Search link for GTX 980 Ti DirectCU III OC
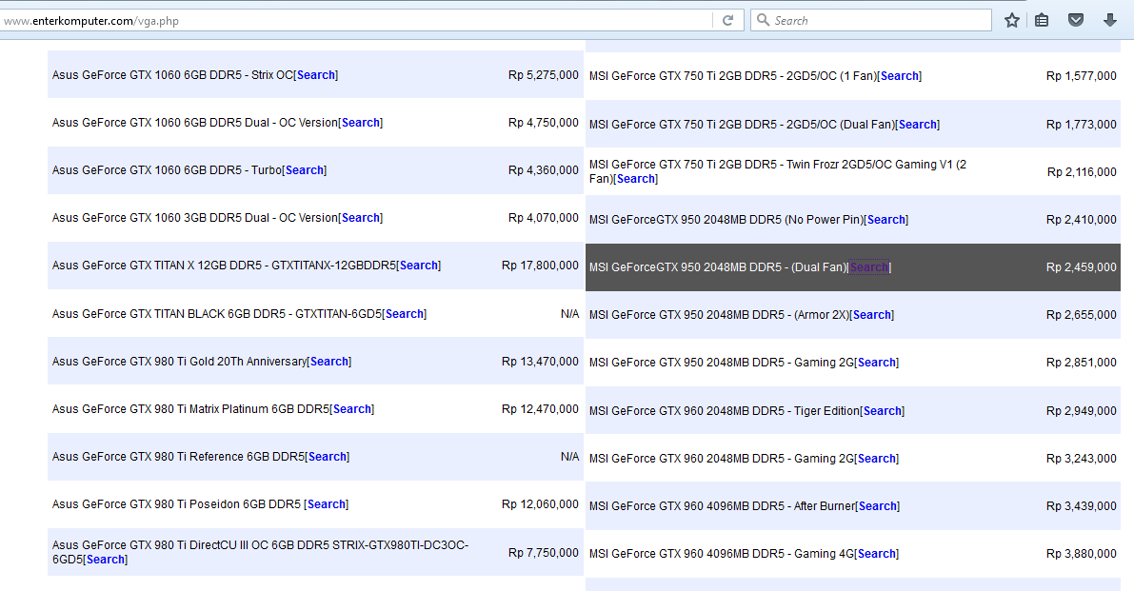This screenshot has height=591, width=1134. pyautogui.click(x=106, y=560)
